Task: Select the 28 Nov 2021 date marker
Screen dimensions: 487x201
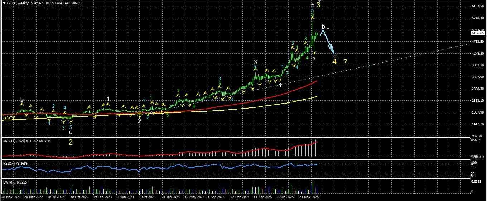Action: click(x=10, y=196)
